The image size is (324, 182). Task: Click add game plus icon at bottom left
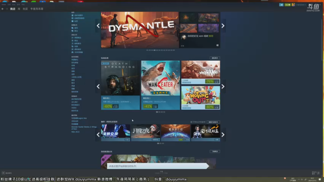(x=3, y=173)
